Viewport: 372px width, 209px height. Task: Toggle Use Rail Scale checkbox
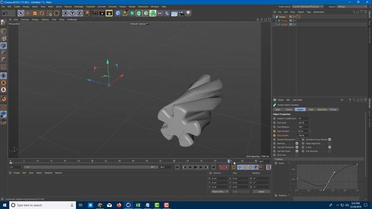tap(297, 151)
